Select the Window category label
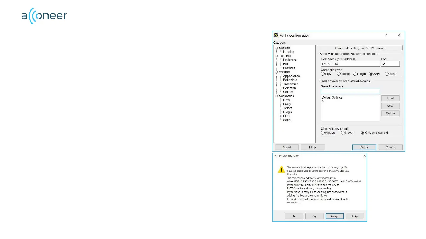Image resolution: width=426 pixels, height=239 pixels. click(x=284, y=72)
